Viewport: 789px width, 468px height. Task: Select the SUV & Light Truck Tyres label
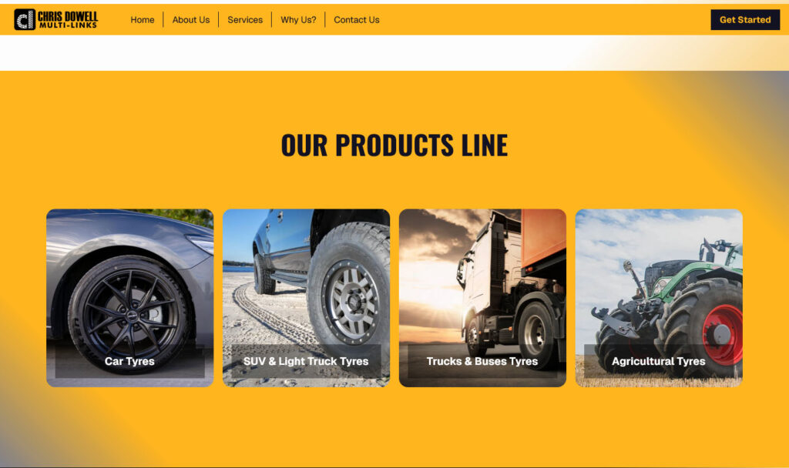[306, 361]
